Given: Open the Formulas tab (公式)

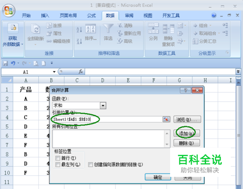Looking at the screenshot, I should [x=91, y=16].
